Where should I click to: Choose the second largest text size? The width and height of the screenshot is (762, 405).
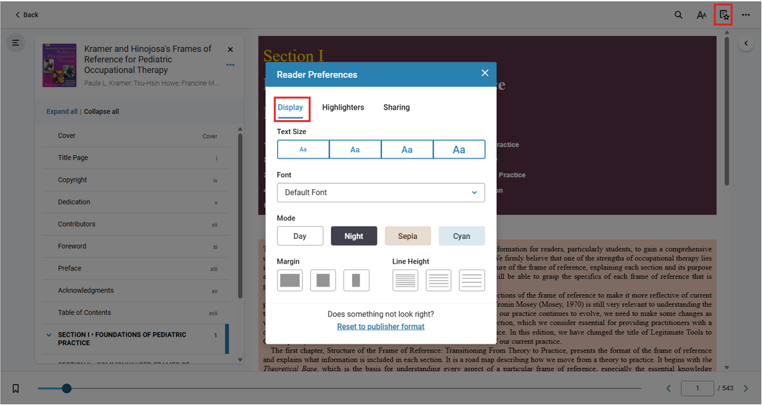[x=407, y=149]
